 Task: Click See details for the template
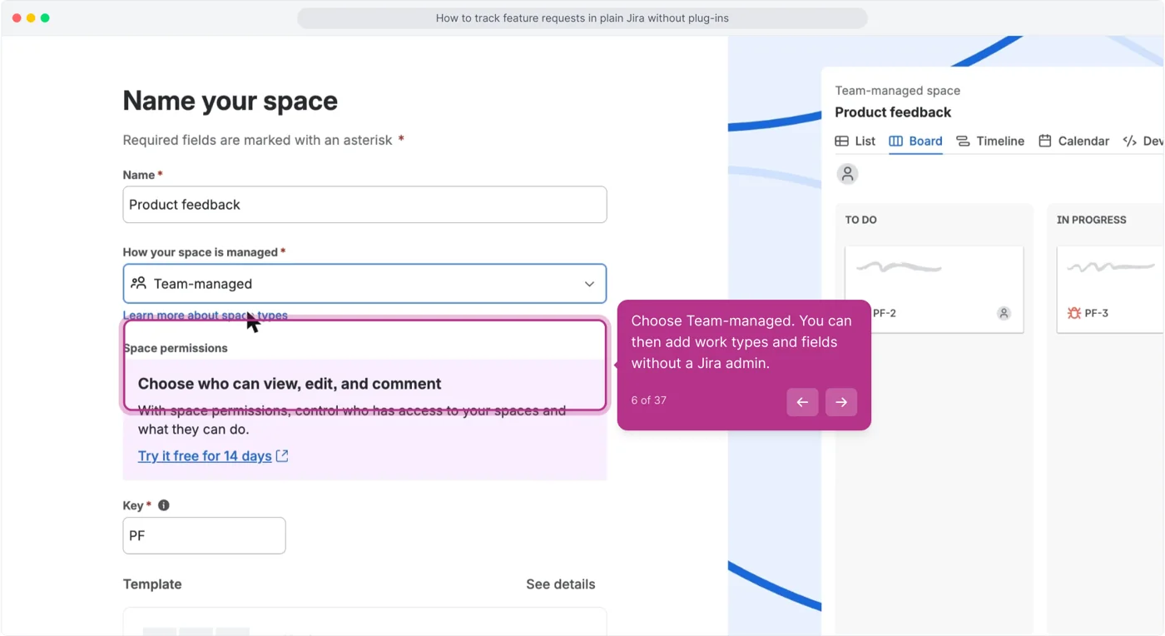click(561, 584)
